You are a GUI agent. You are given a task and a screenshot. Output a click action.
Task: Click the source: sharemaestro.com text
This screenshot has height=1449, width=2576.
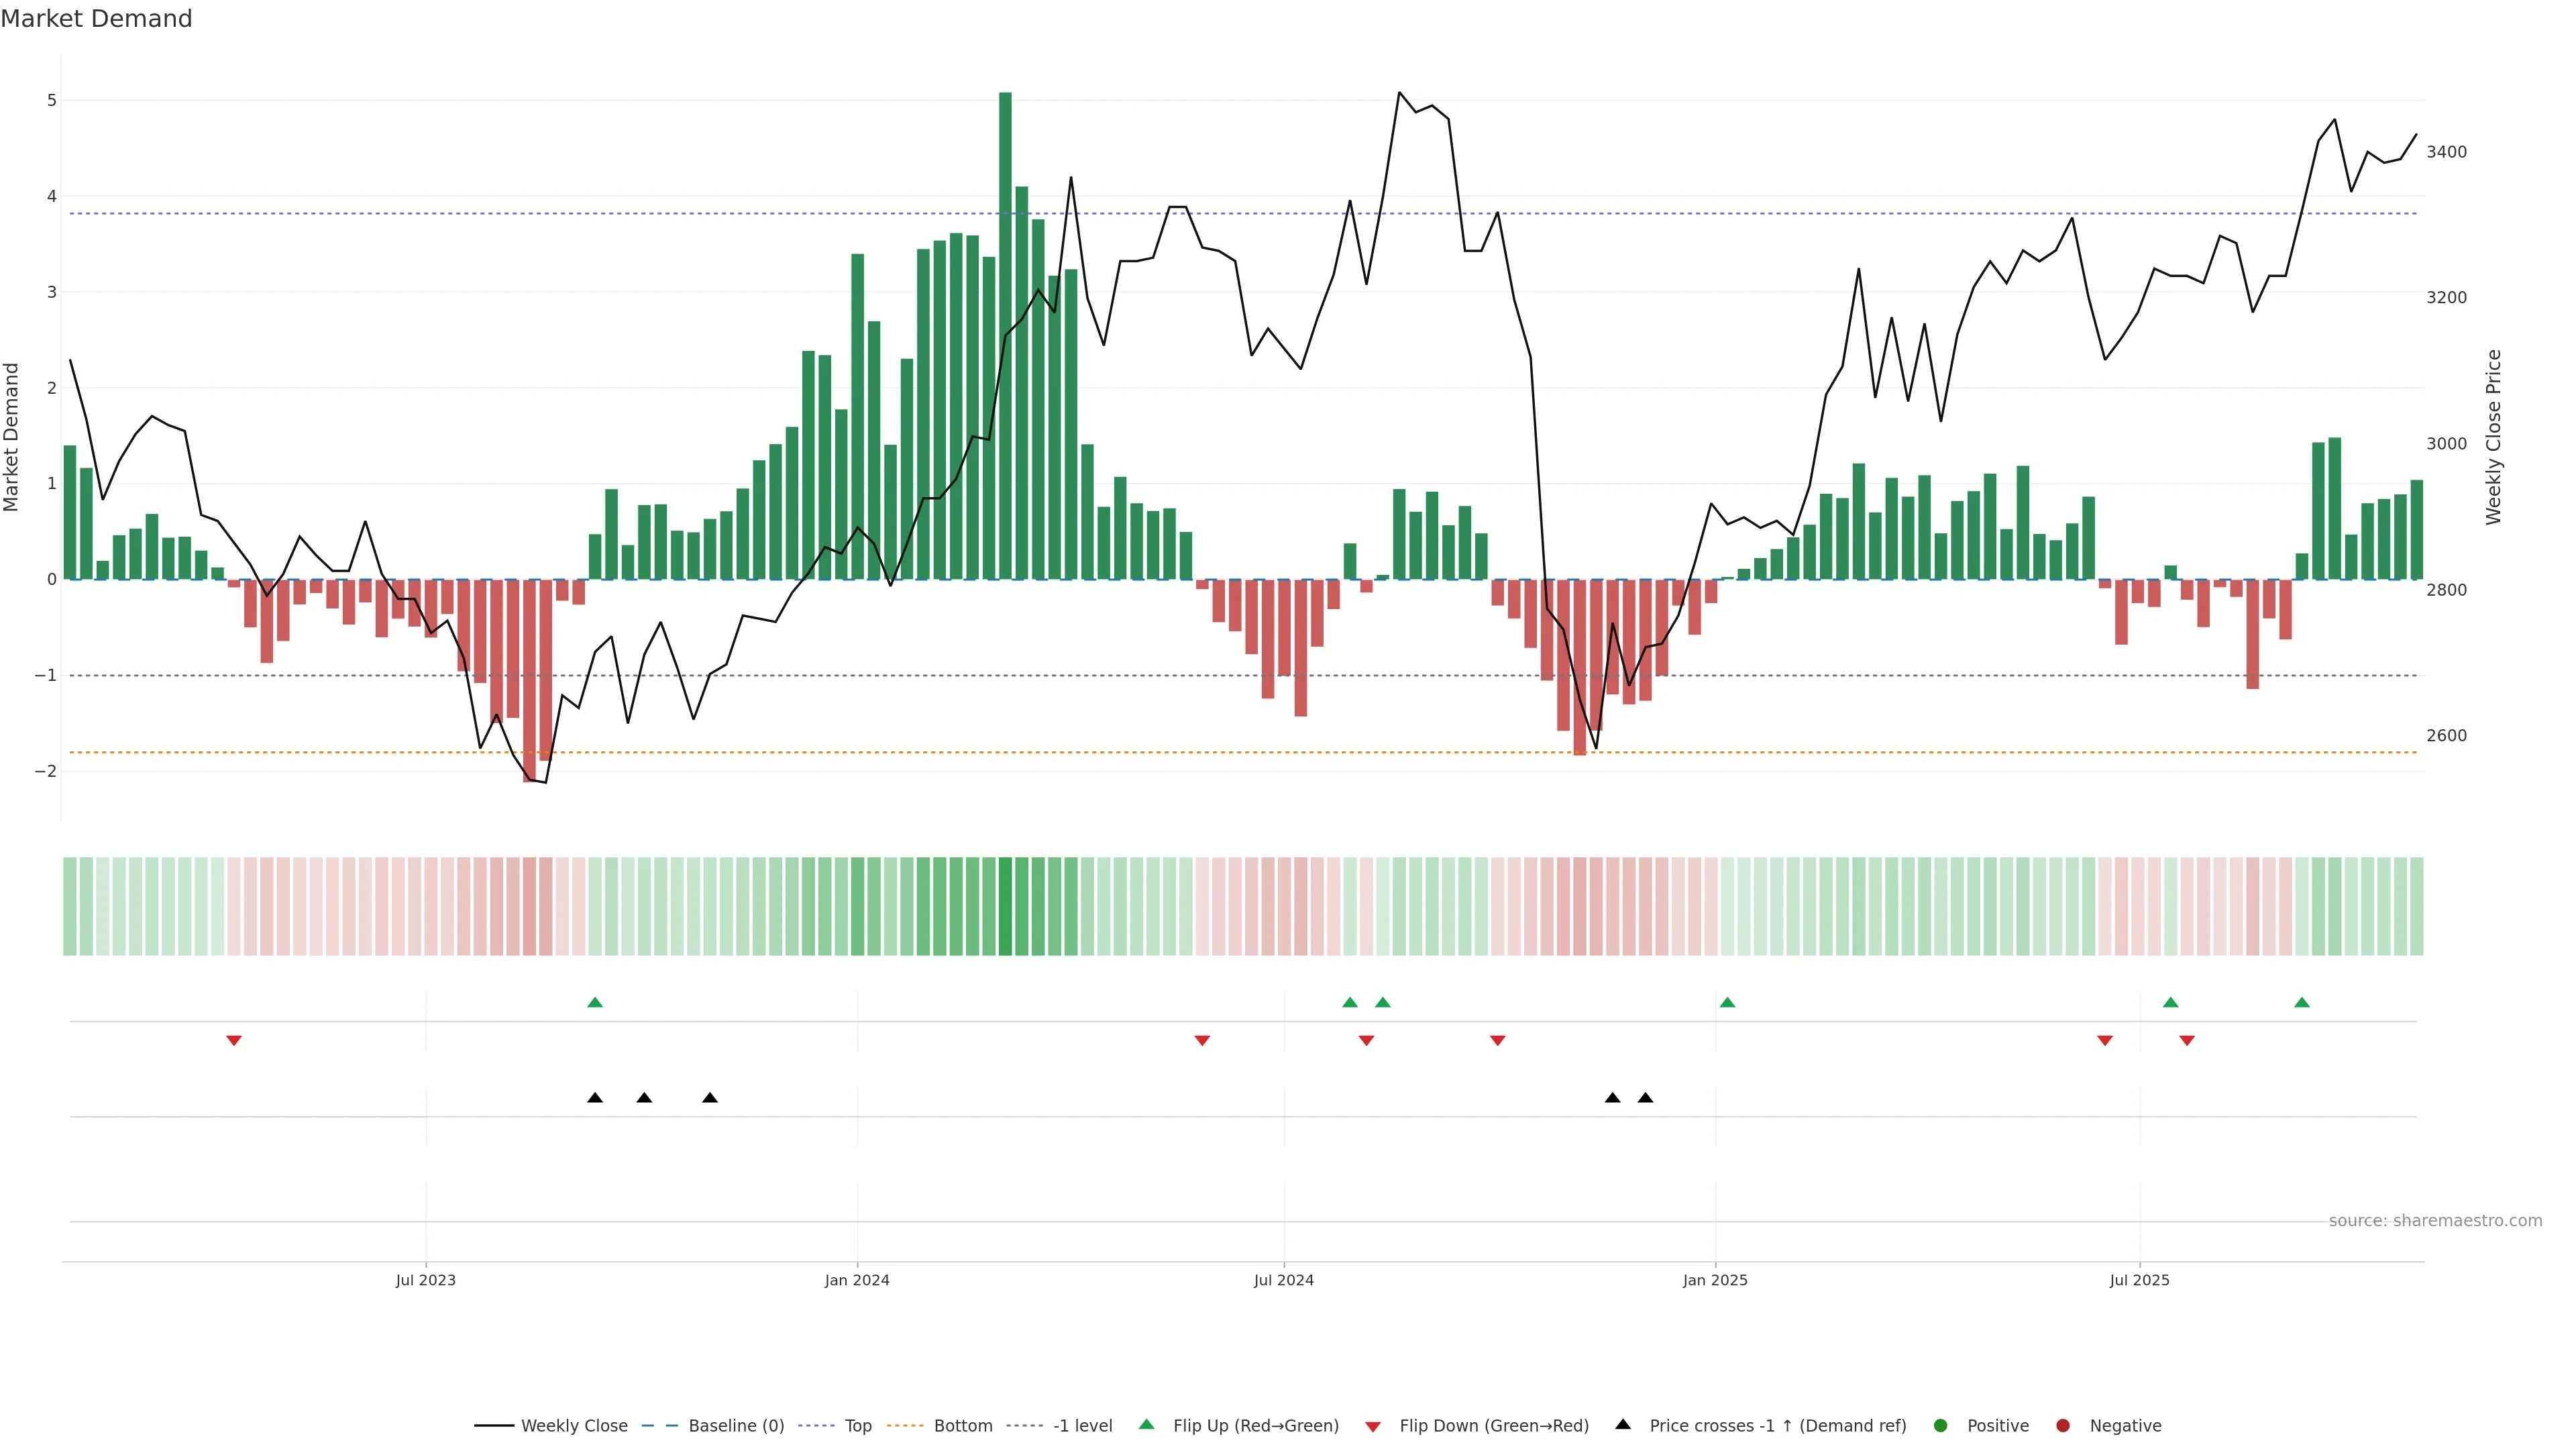click(x=2435, y=1221)
